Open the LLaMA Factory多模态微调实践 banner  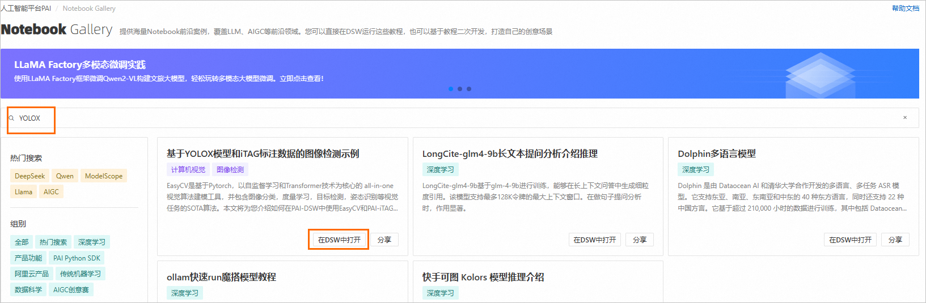click(459, 74)
